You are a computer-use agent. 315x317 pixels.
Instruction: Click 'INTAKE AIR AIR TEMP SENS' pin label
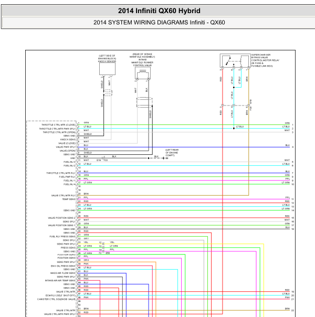[60, 281]
